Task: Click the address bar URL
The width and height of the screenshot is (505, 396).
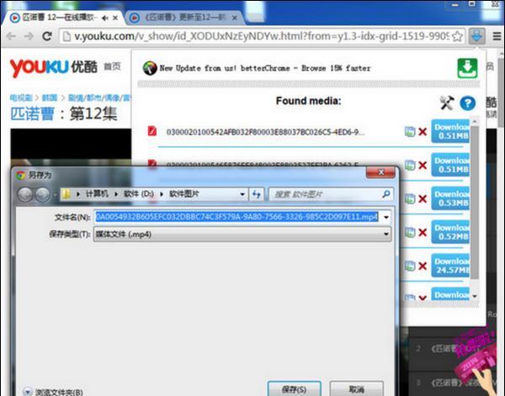Action: (x=261, y=36)
